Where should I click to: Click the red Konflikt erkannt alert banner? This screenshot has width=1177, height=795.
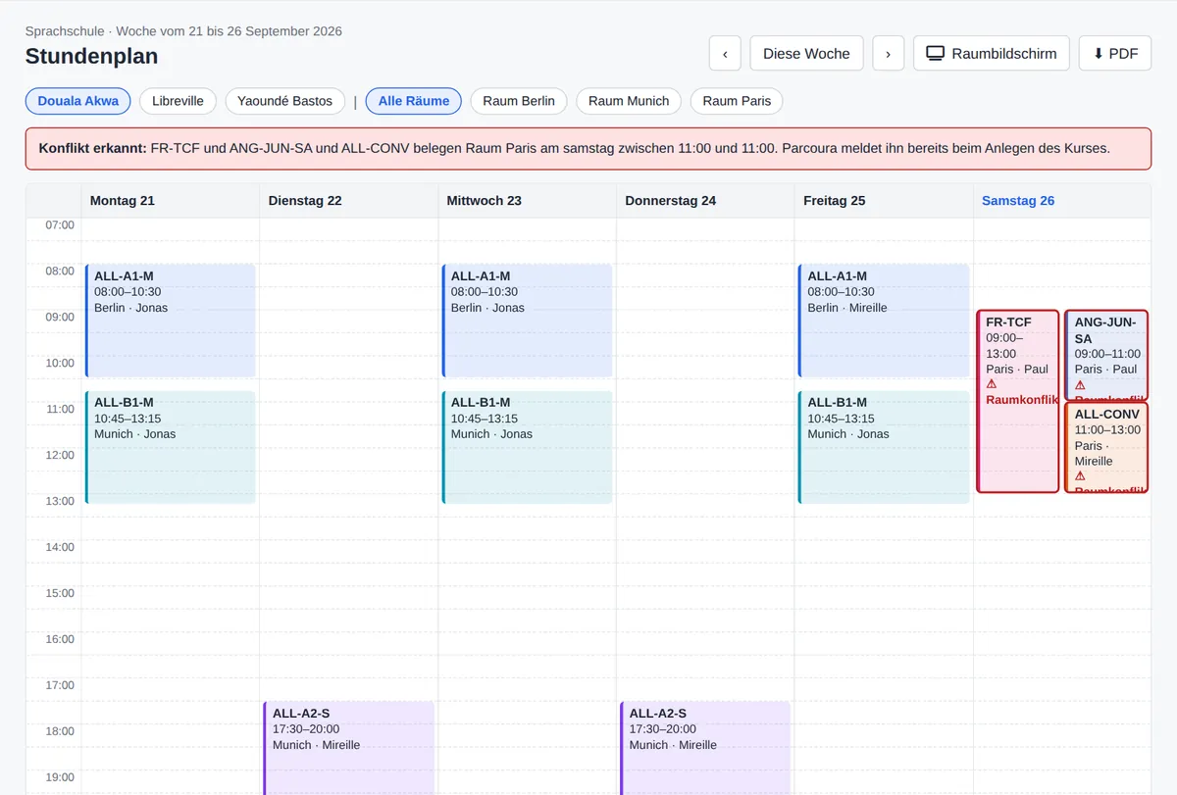pyautogui.click(x=588, y=149)
